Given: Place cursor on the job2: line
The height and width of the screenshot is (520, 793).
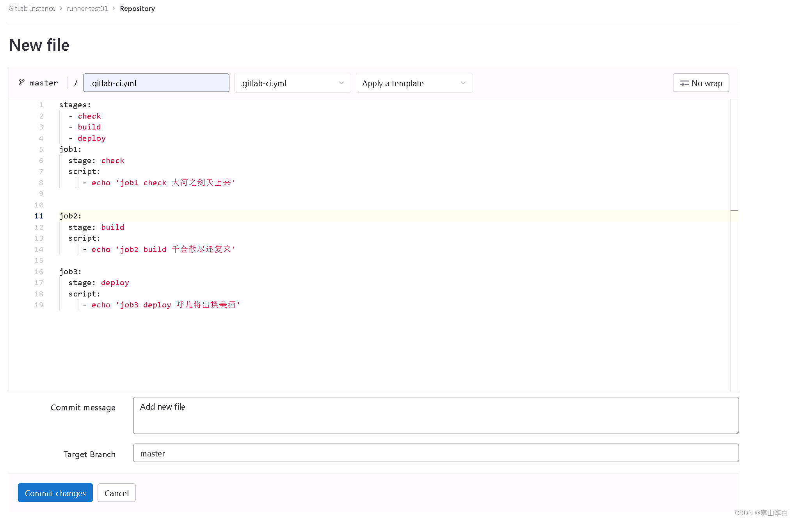Looking at the screenshot, I should coord(70,216).
